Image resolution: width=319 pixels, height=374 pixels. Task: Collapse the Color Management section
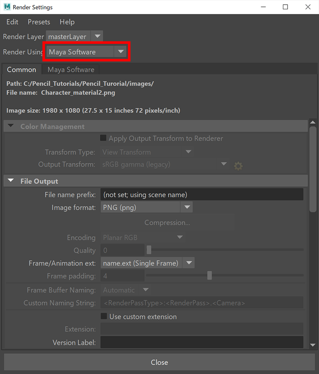point(11,127)
